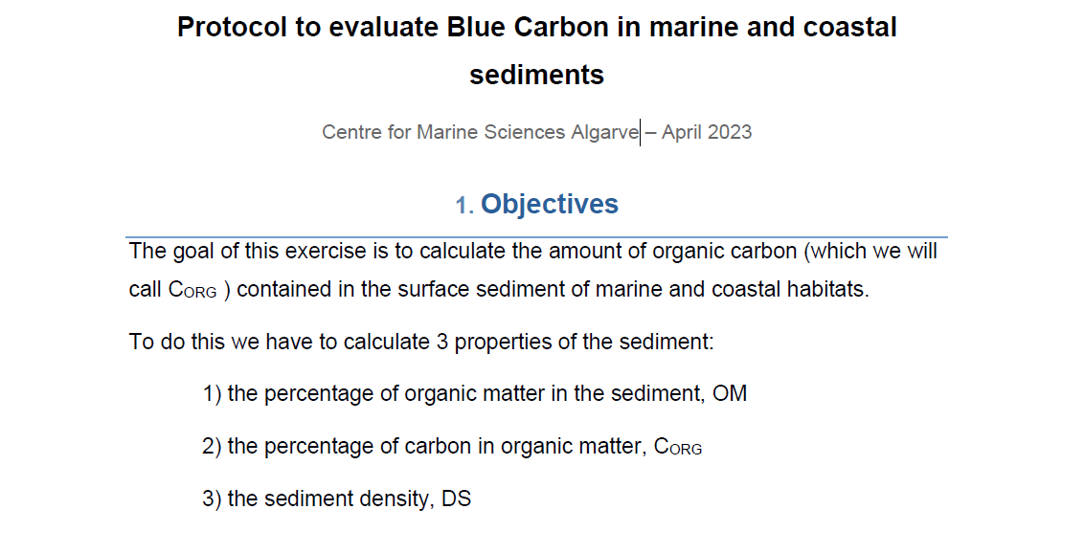Click the "April 2023" date text
The width and height of the screenshot is (1085, 554).
pos(707,132)
